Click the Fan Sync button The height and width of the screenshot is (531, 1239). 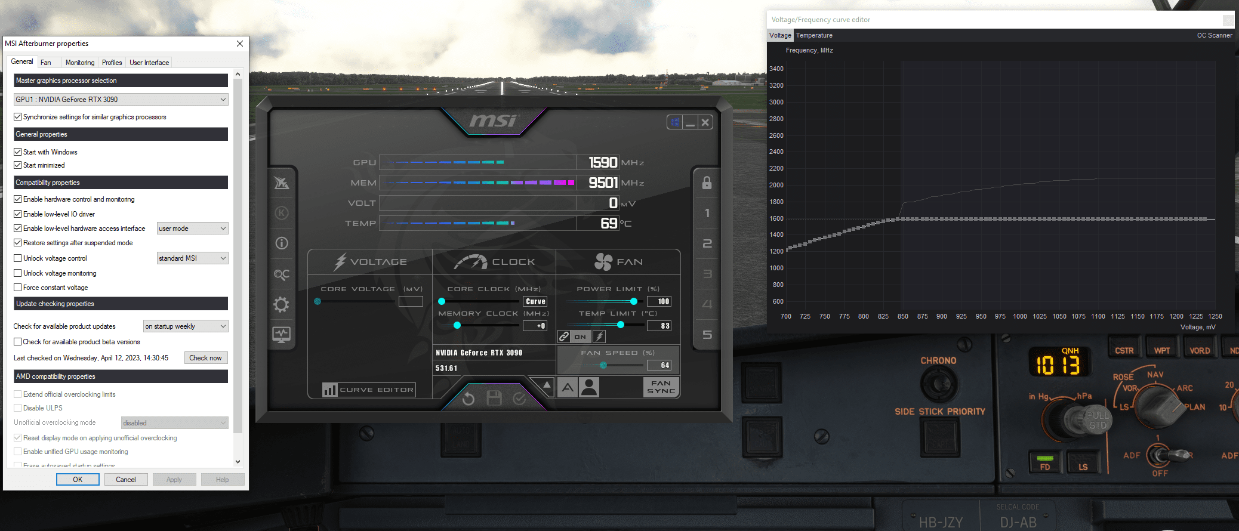[x=661, y=387]
